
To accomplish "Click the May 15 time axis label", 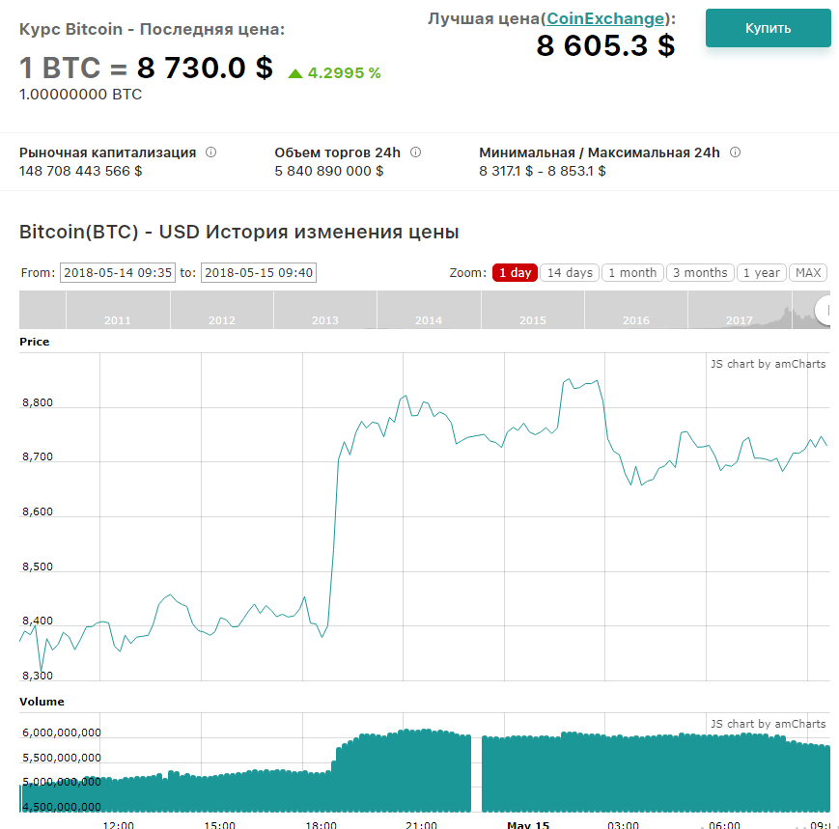I will (528, 825).
